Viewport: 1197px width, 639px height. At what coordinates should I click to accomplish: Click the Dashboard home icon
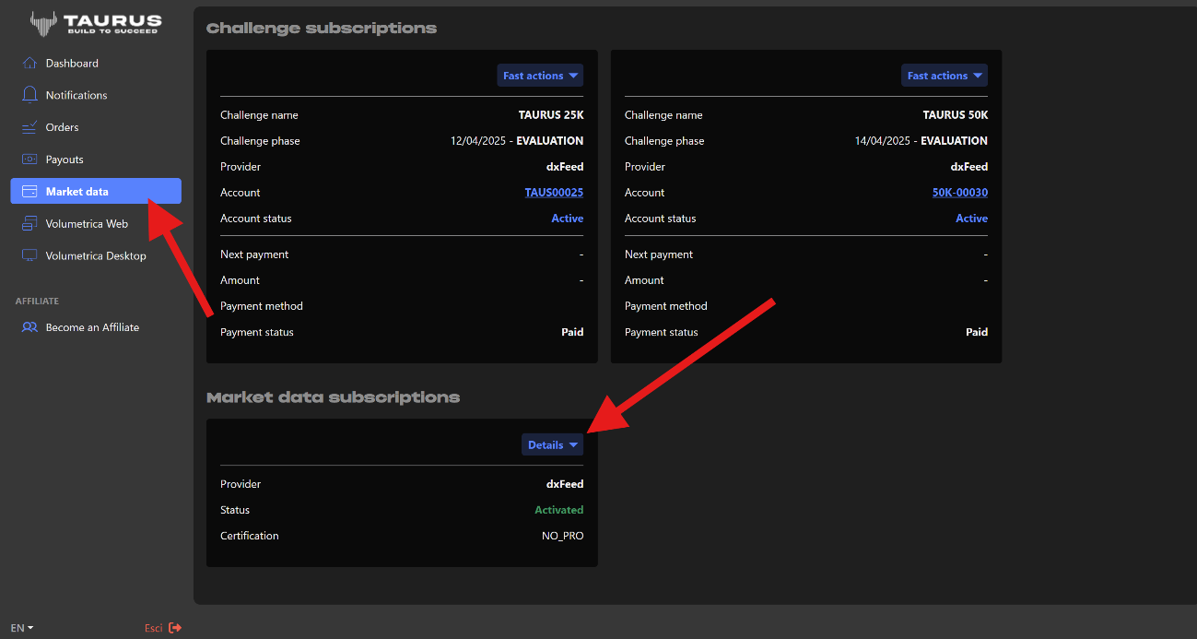point(29,63)
